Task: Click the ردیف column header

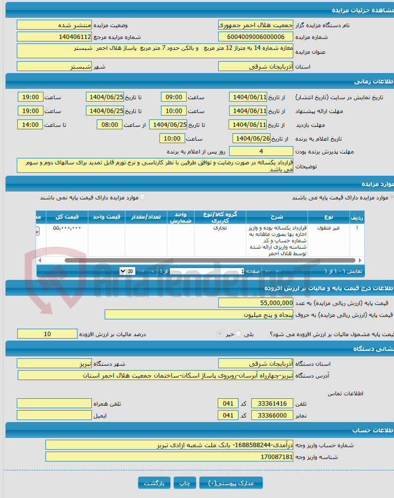Action: tap(357, 217)
